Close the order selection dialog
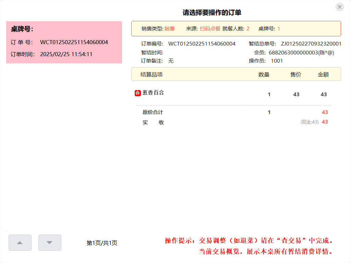The width and height of the screenshot is (351, 263). 340,7
